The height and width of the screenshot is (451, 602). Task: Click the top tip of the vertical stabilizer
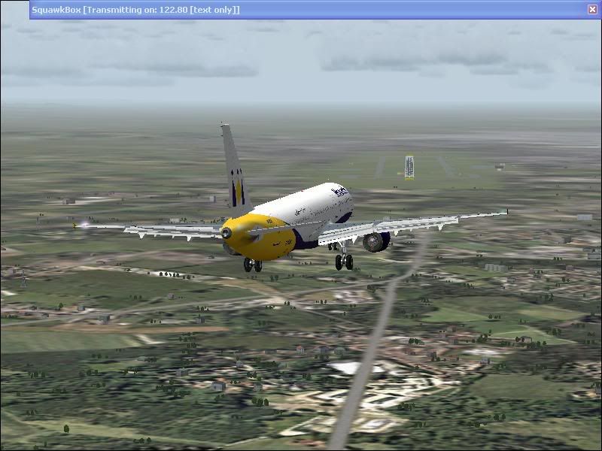point(224,126)
